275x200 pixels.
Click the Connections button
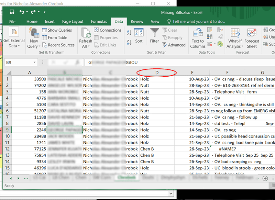107,30
